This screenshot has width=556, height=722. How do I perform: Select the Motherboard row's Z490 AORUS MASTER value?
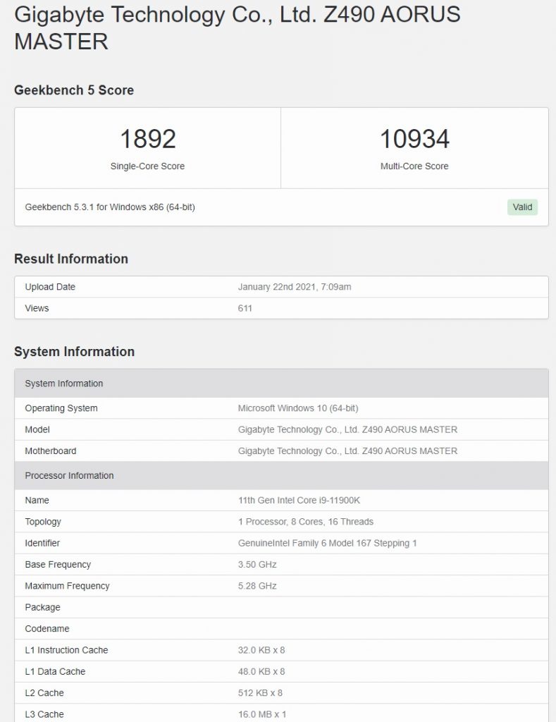[x=347, y=451]
